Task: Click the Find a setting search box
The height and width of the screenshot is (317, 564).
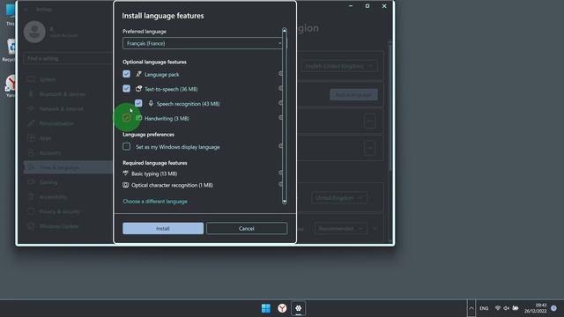Action: click(x=69, y=59)
